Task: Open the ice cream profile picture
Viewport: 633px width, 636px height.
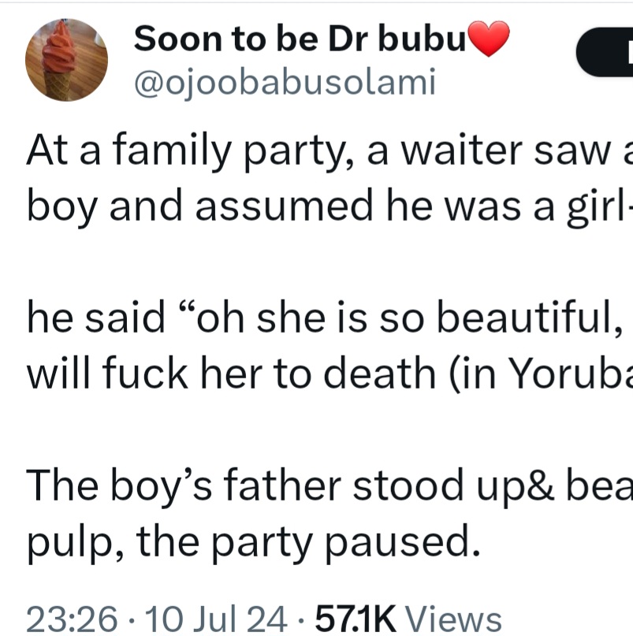Action: 66,59
